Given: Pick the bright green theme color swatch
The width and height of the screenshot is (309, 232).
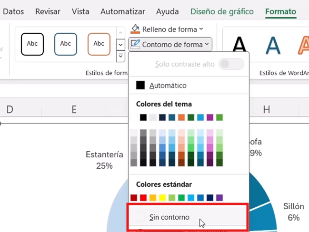Looking at the screenshot, I should tap(219, 117).
